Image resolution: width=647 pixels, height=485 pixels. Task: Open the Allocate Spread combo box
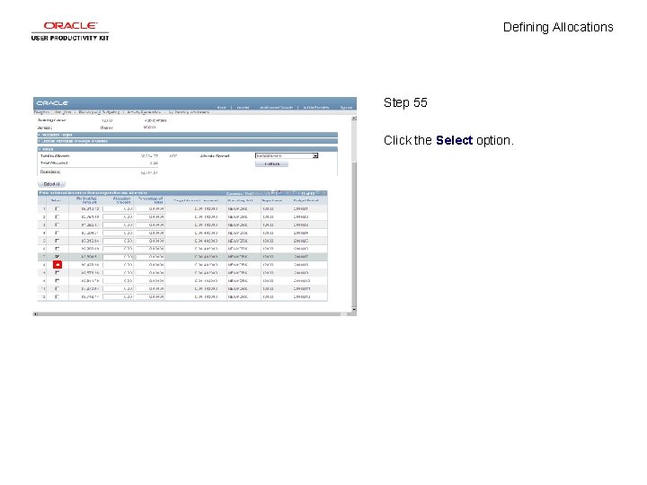click(287, 156)
